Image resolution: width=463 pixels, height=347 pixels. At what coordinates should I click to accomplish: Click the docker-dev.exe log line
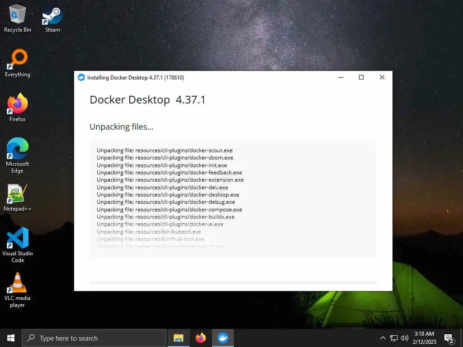pos(162,188)
